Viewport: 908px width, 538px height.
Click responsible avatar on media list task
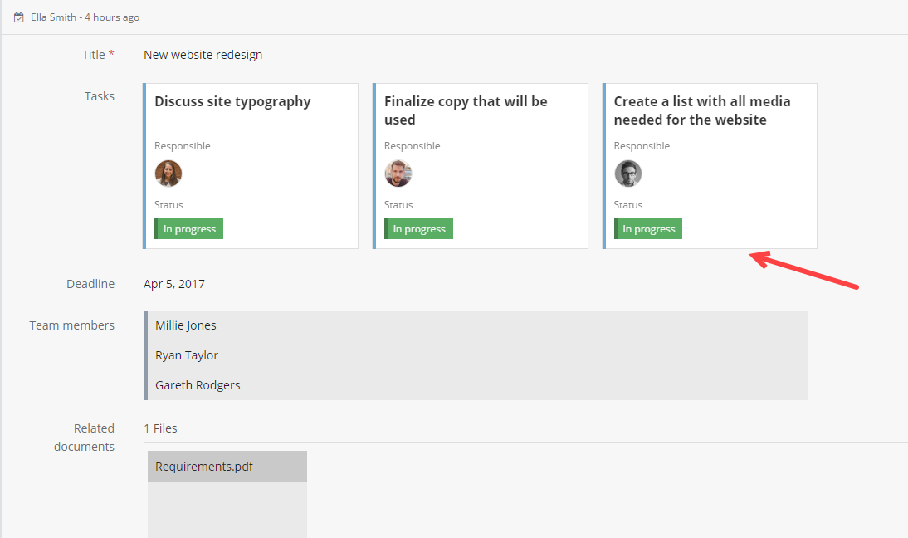[x=628, y=174]
